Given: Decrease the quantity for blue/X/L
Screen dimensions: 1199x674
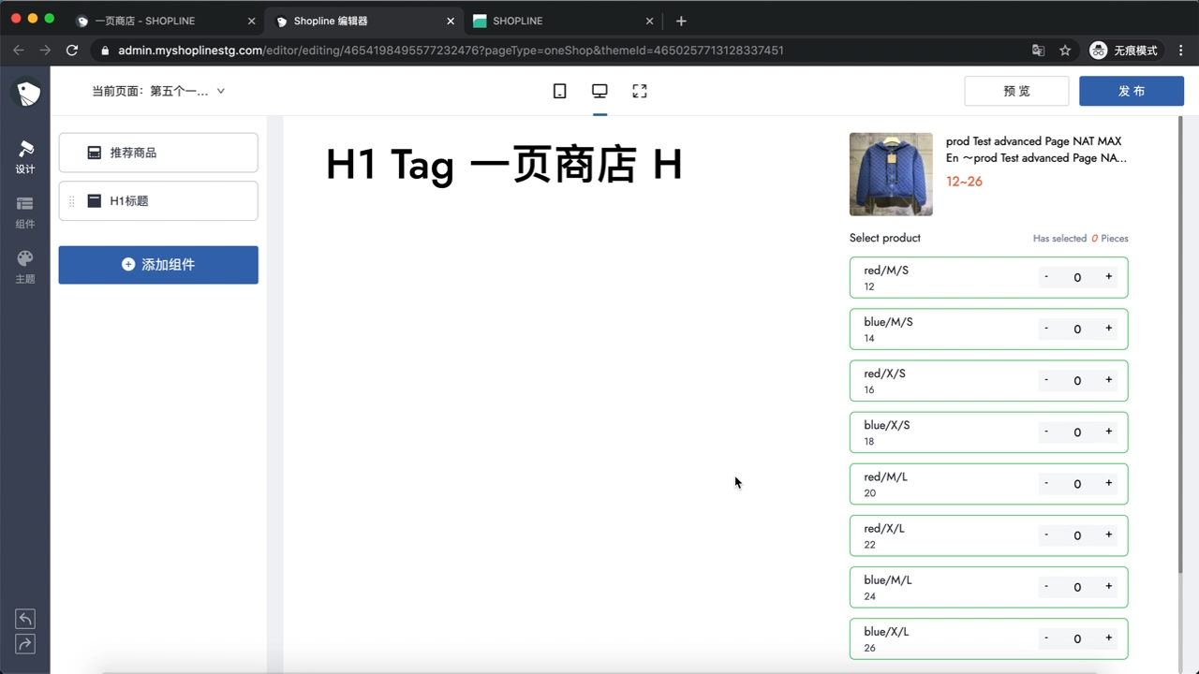Looking at the screenshot, I should coord(1045,637).
